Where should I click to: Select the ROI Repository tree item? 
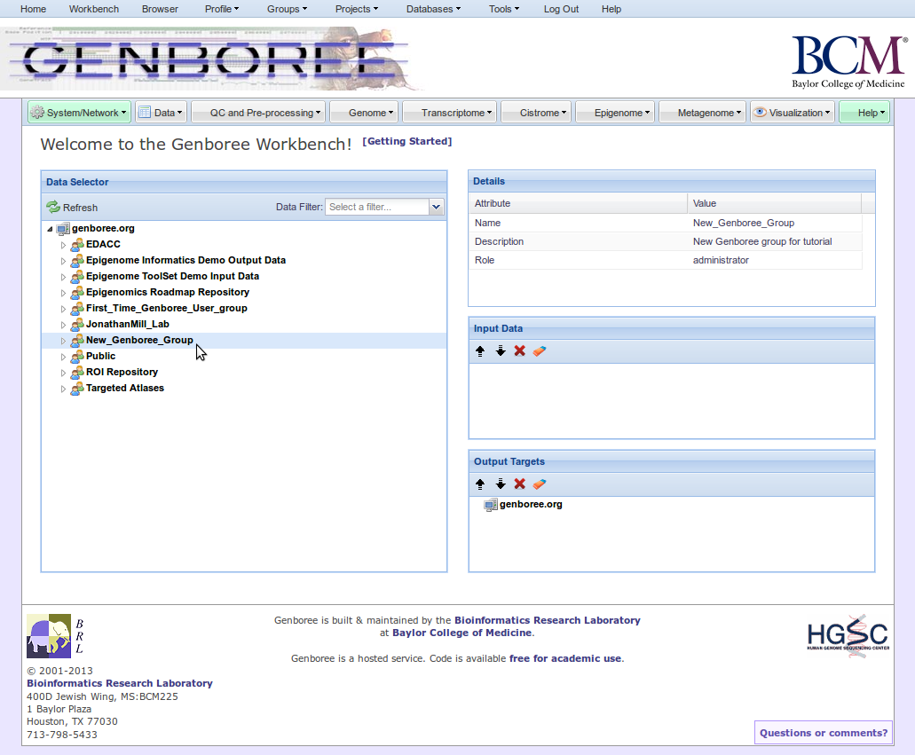[122, 373]
